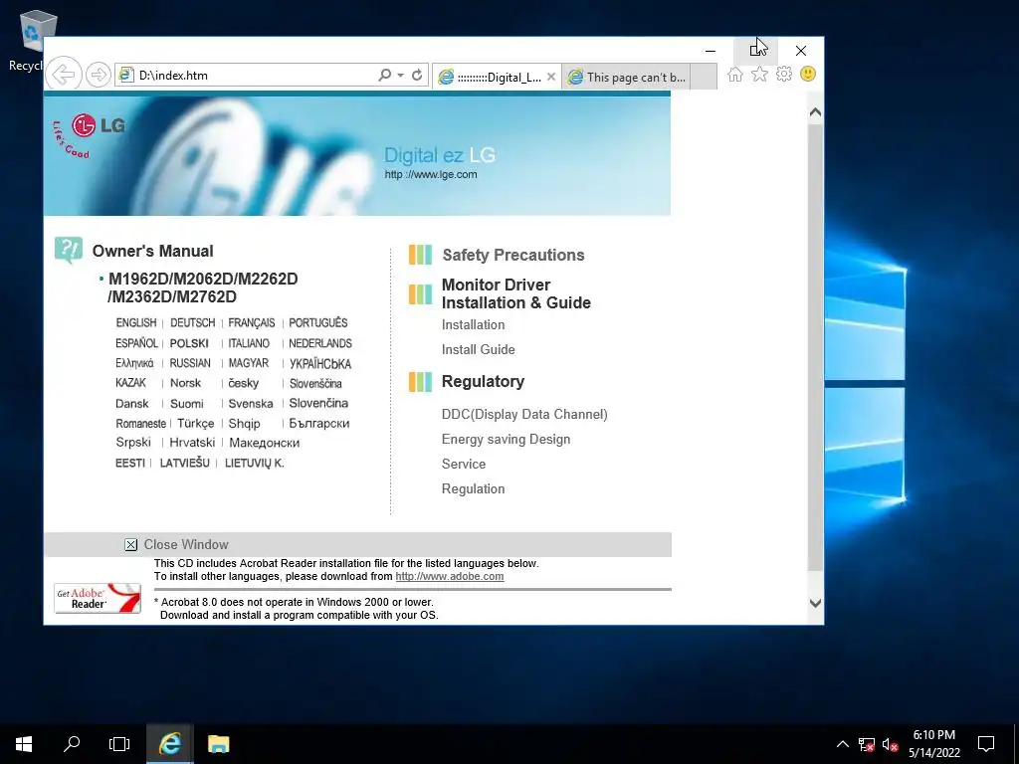Open the POLSKI manual

click(x=189, y=343)
